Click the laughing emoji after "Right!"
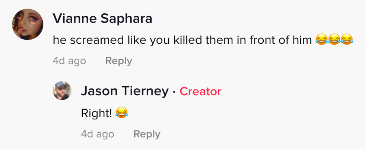The width and height of the screenshot is (365, 149). click(121, 113)
